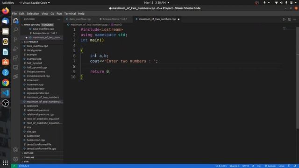Image resolution: width=299 pixels, height=168 pixels.
Task: Click the LF end-of-line indicator
Action: click(x=253, y=166)
